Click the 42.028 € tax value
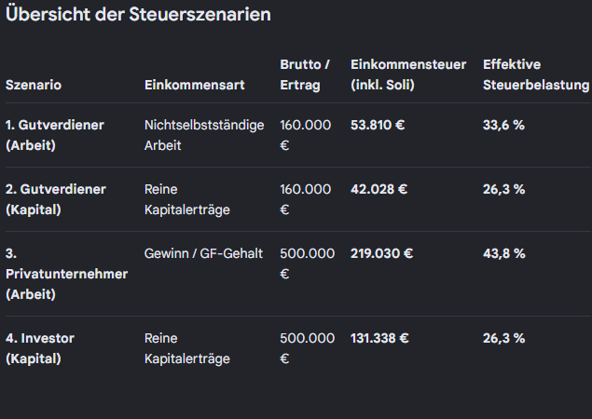This screenshot has width=592, height=419. pos(379,189)
